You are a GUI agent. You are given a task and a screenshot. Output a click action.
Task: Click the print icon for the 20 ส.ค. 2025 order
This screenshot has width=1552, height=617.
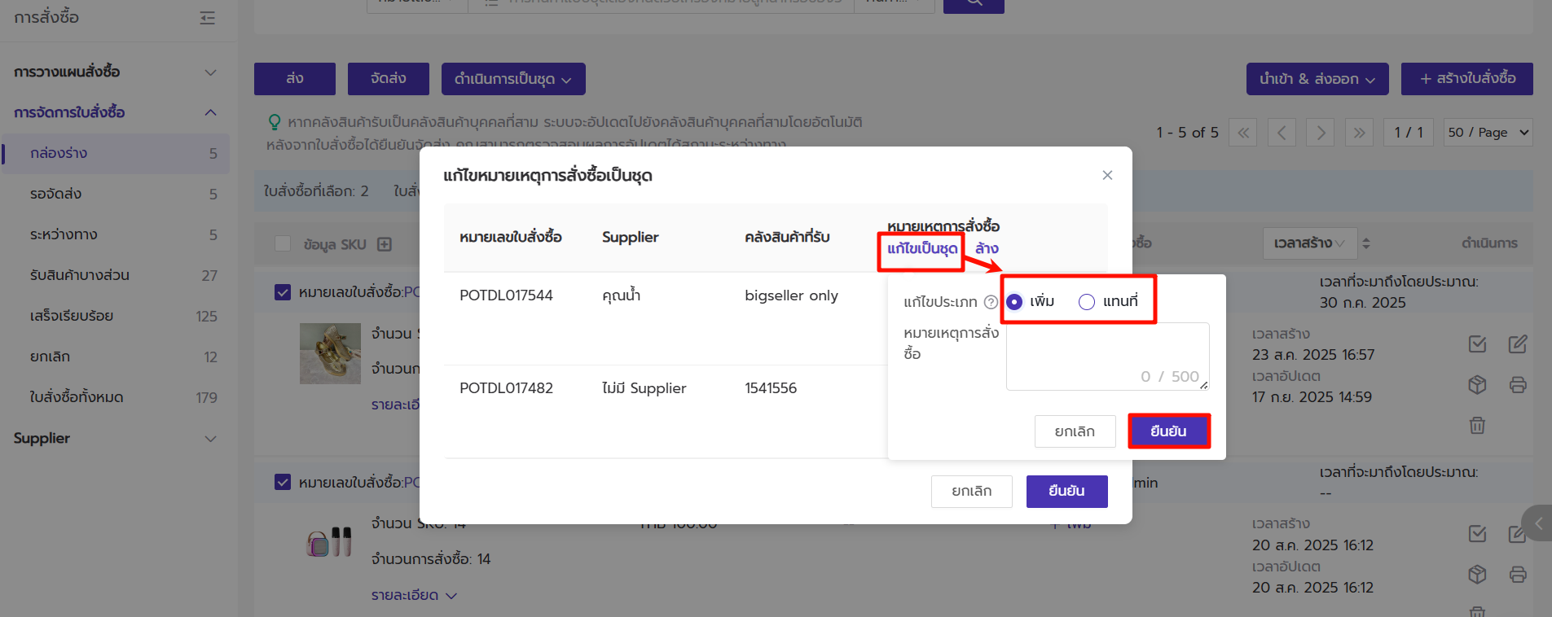tap(1517, 575)
